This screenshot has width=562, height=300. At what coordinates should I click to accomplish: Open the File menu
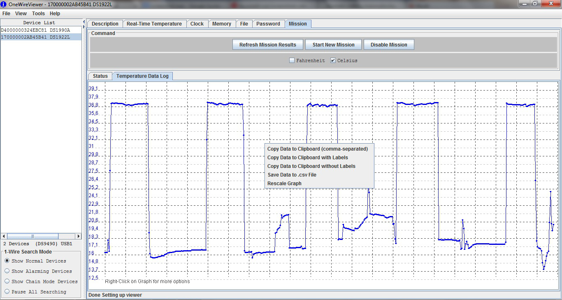click(x=6, y=14)
